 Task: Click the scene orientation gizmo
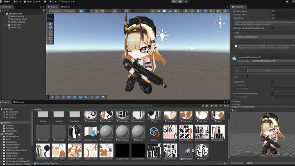click(x=220, y=23)
